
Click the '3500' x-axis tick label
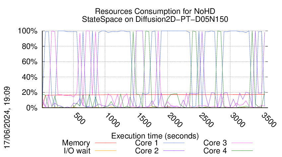click(x=268, y=120)
